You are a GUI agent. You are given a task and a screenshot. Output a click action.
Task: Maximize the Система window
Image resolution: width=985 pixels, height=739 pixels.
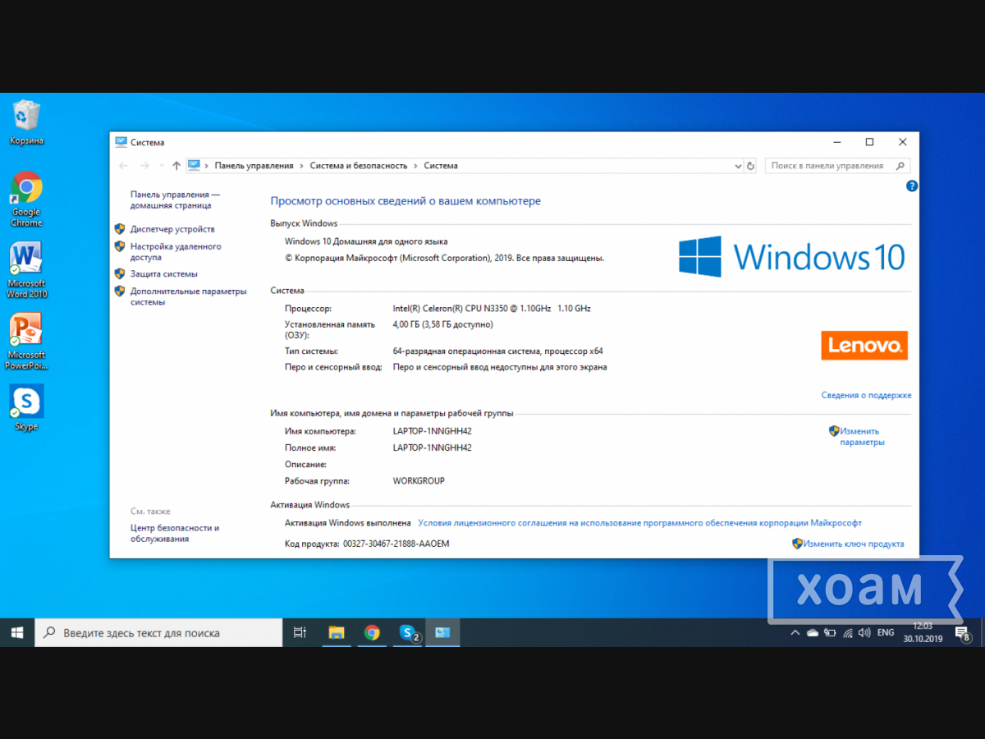pyautogui.click(x=869, y=142)
